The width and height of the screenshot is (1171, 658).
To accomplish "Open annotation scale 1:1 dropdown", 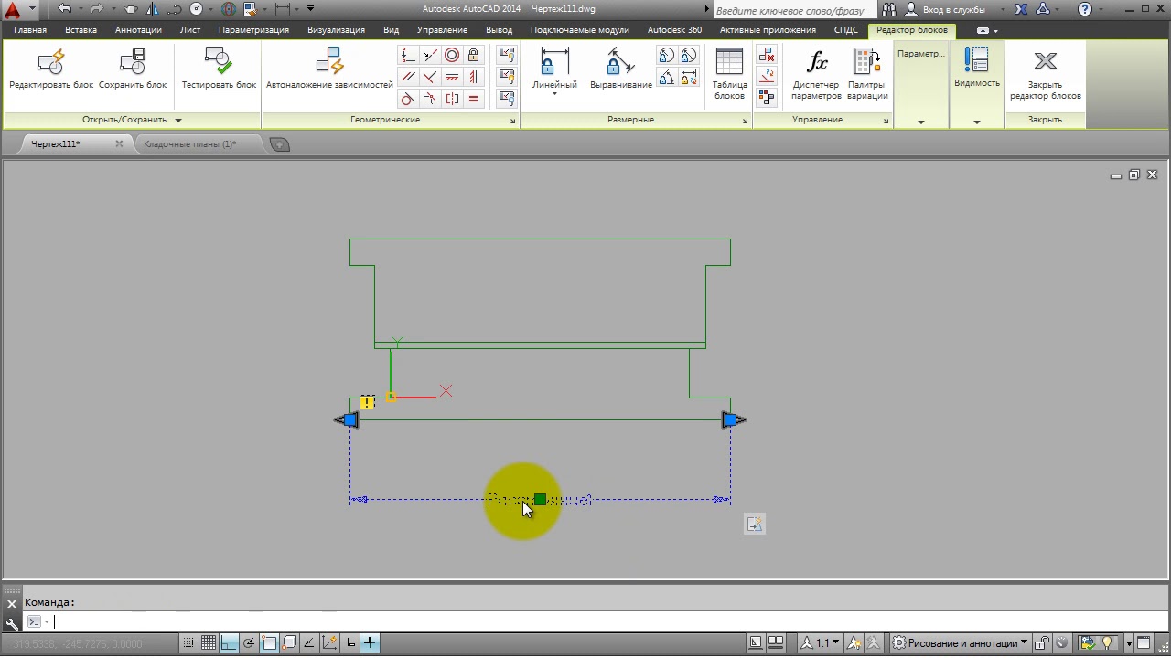I will [821, 643].
